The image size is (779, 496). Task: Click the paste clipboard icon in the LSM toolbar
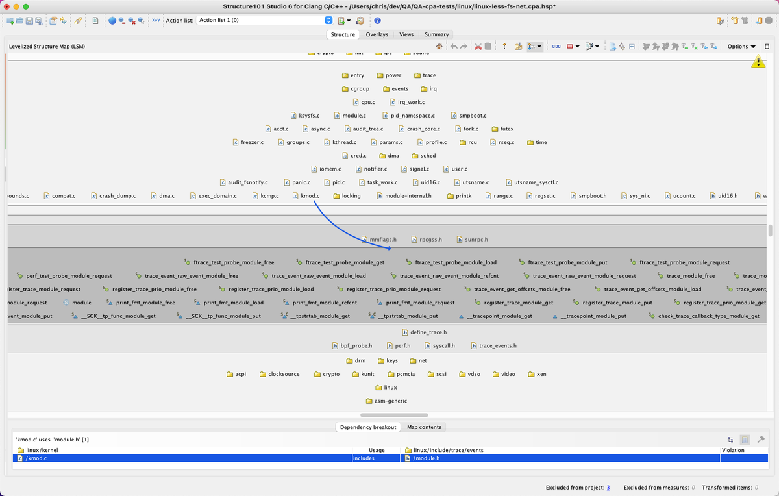click(x=488, y=46)
